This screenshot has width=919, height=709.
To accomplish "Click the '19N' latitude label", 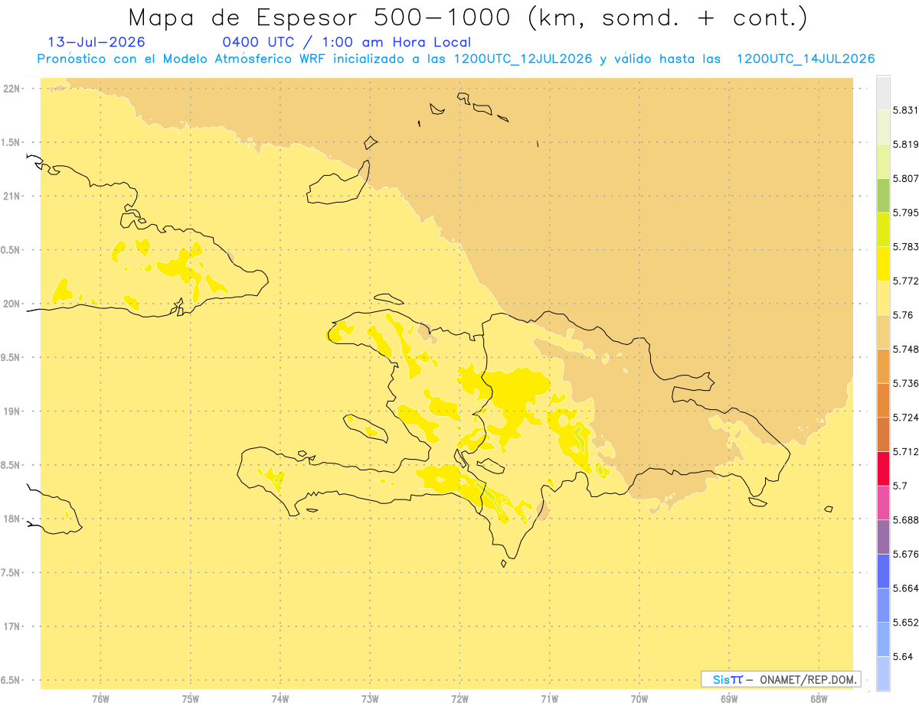I will pyautogui.click(x=11, y=411).
